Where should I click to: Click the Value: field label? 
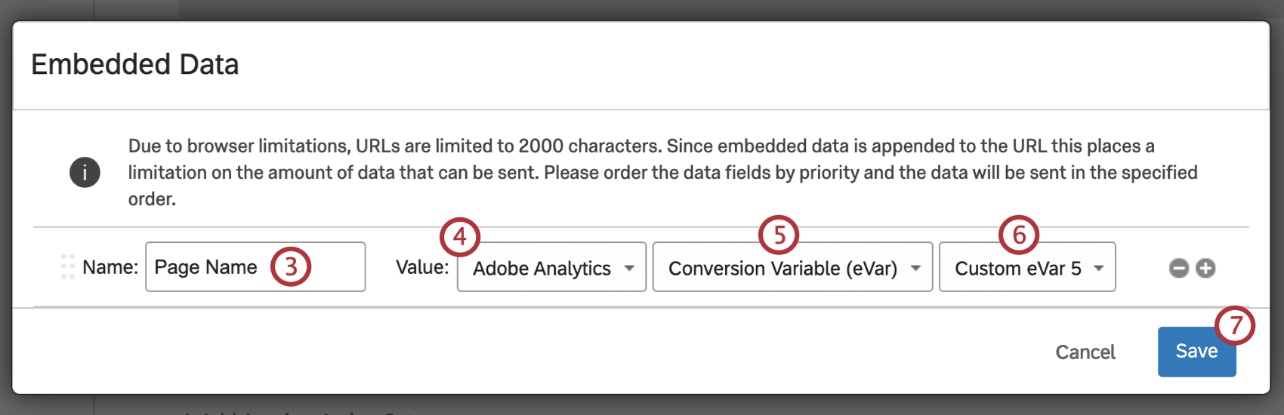click(422, 267)
